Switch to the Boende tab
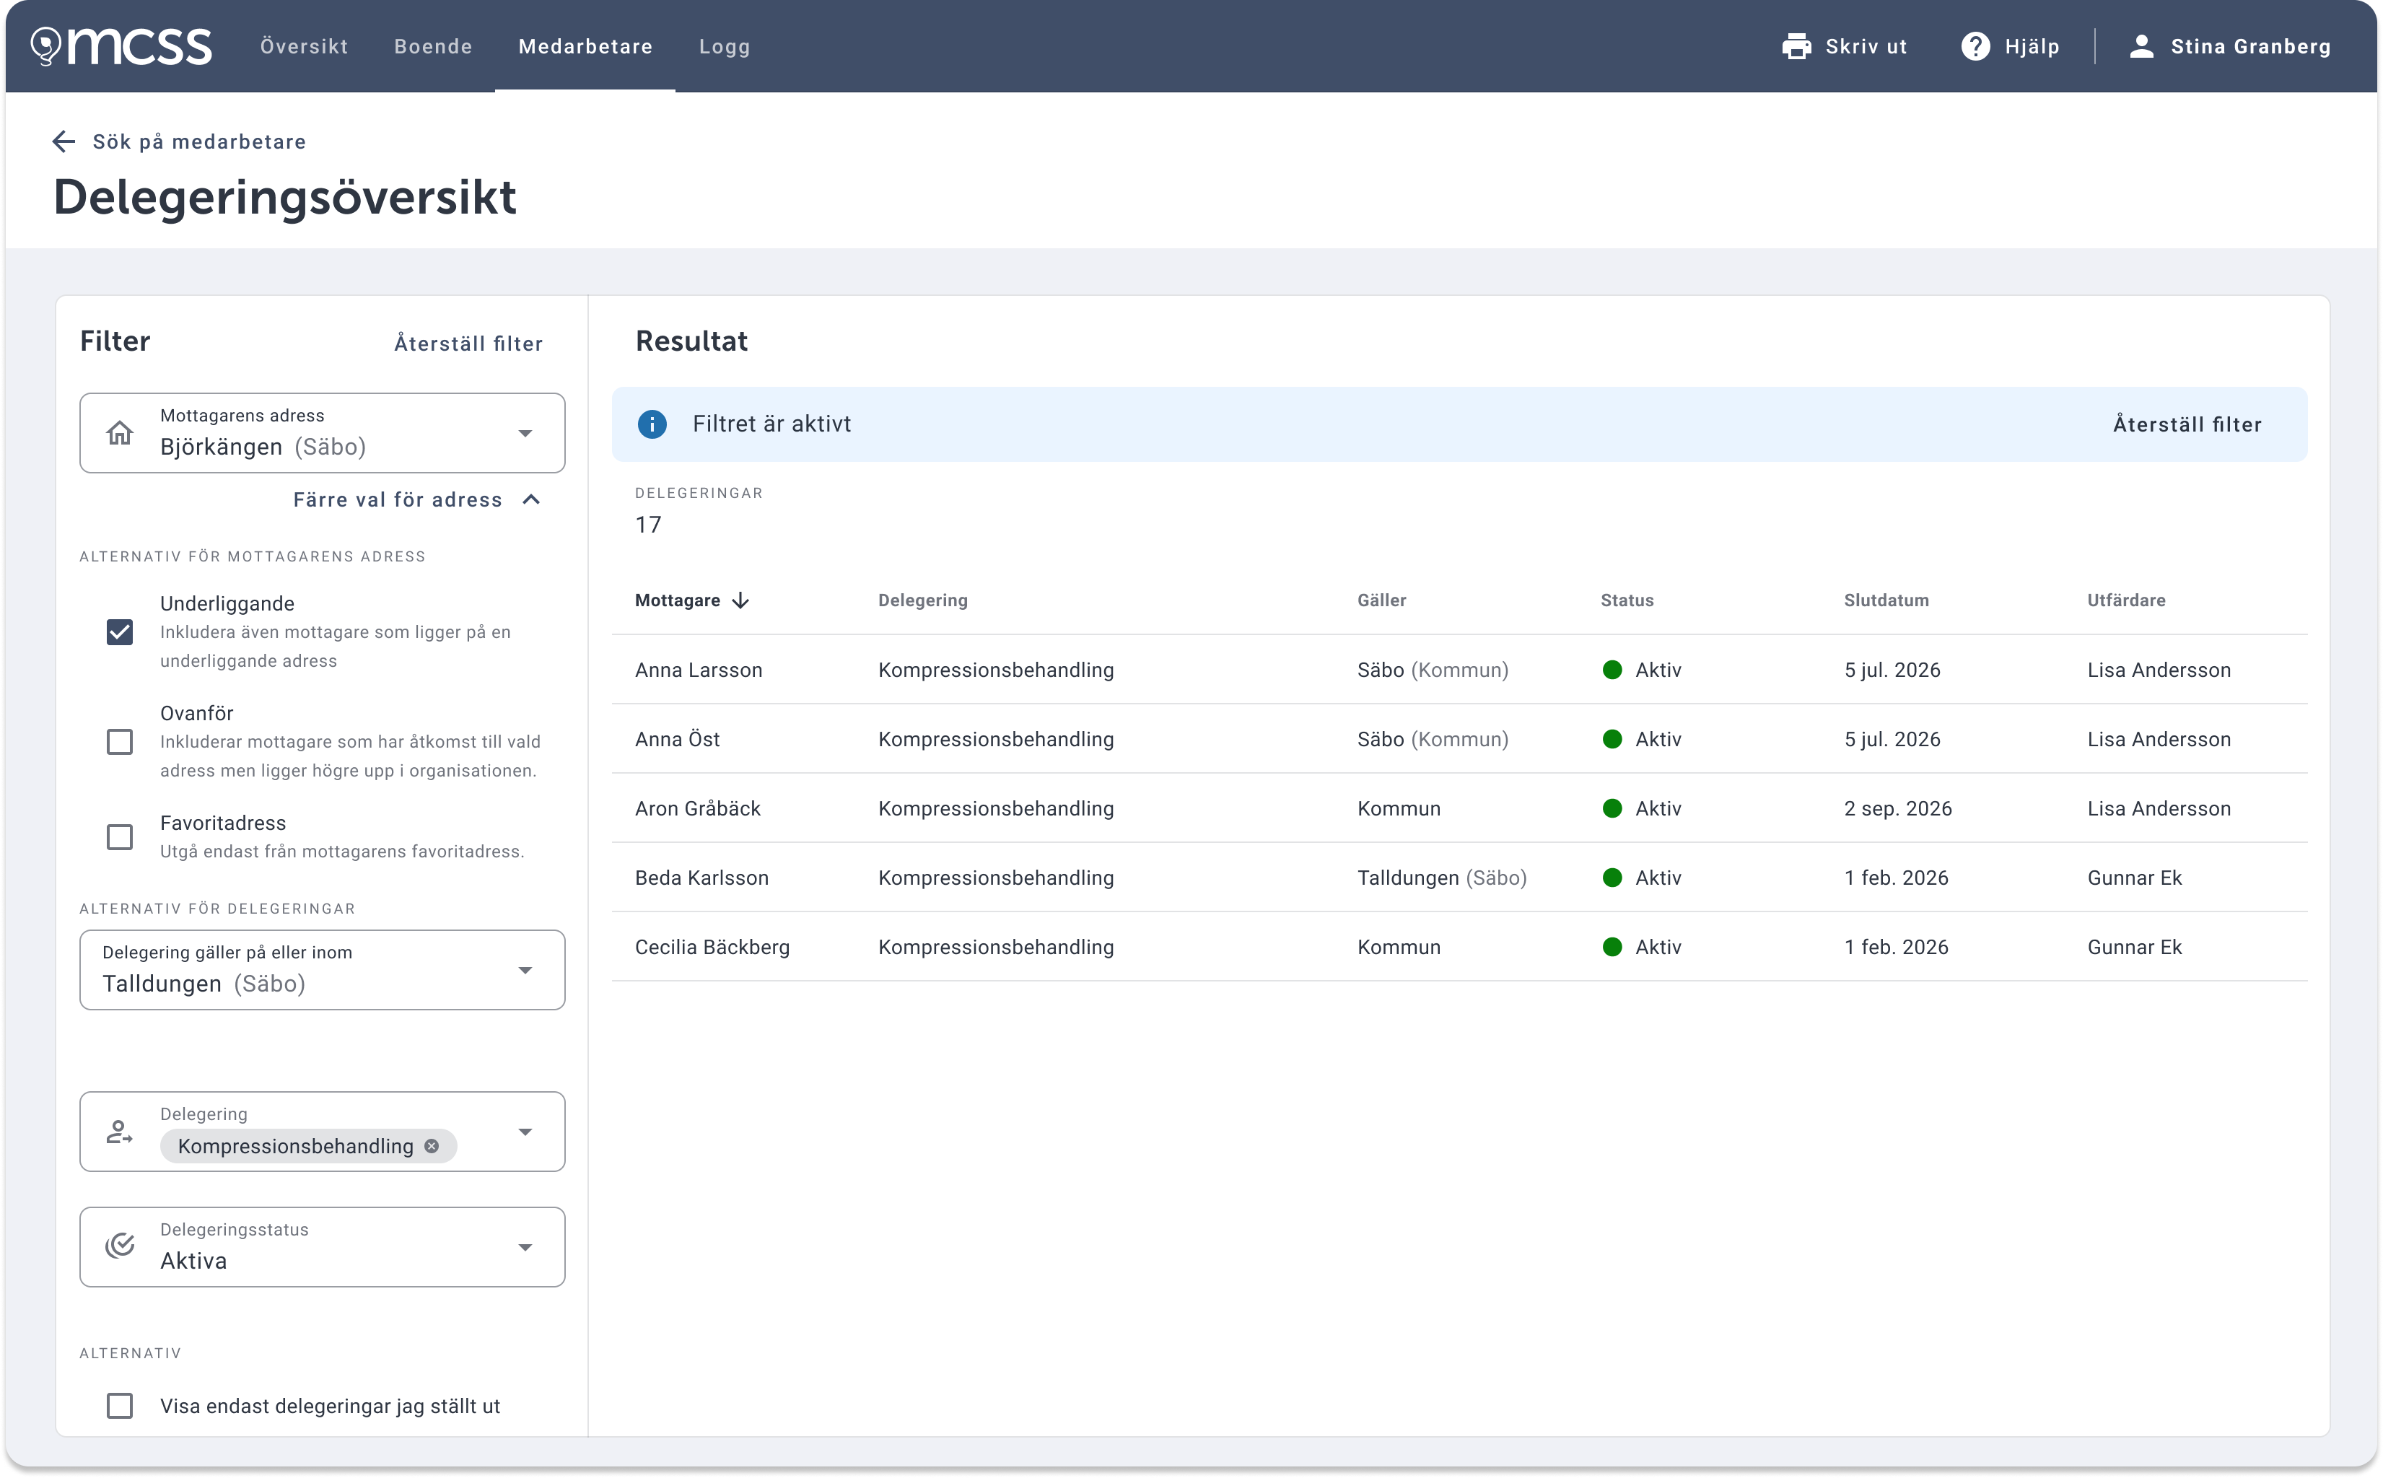Image resolution: width=2383 pixels, height=1478 pixels. 433,46
